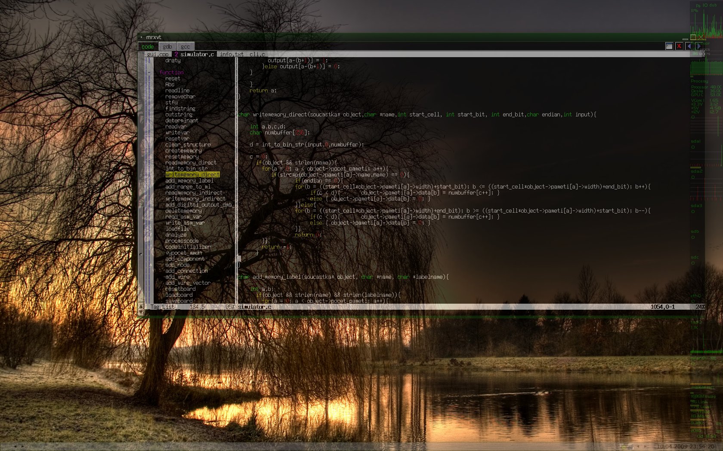
Task: Jump to the writevar tag
Action: [177, 132]
